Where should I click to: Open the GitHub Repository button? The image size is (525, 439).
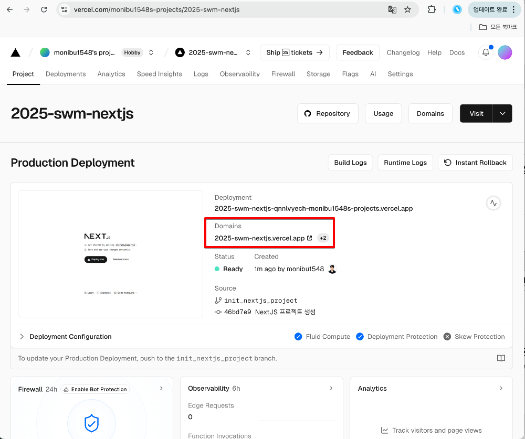tap(328, 113)
